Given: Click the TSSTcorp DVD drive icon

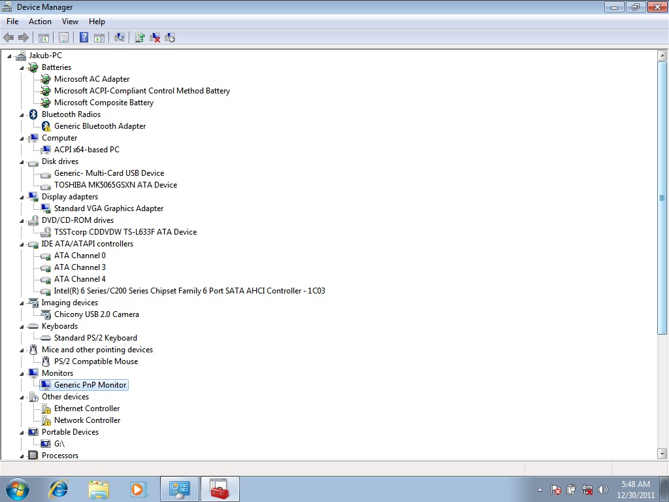Looking at the screenshot, I should (x=46, y=232).
